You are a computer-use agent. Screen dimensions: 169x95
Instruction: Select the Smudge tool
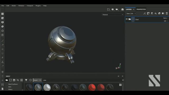tap(2, 58)
